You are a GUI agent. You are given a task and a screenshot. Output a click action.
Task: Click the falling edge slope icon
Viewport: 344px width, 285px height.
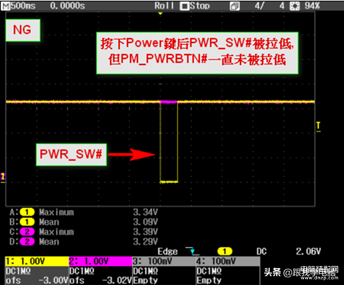192,251
